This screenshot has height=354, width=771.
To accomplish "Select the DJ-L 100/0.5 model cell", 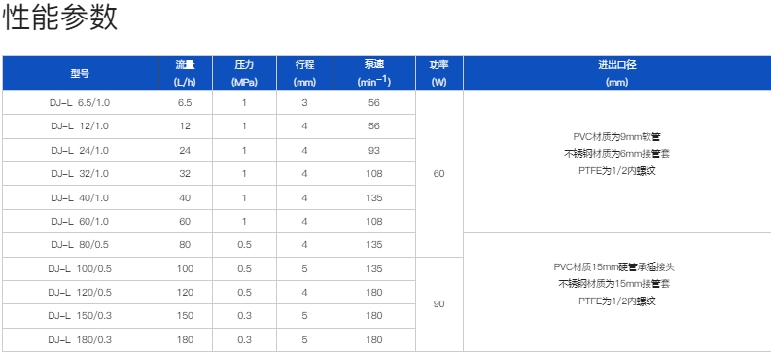I will point(80,269).
